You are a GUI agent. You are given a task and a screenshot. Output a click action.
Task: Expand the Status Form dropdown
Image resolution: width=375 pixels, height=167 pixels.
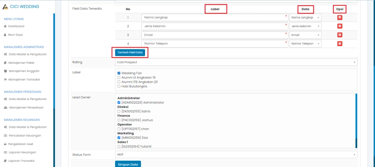click(x=236, y=155)
